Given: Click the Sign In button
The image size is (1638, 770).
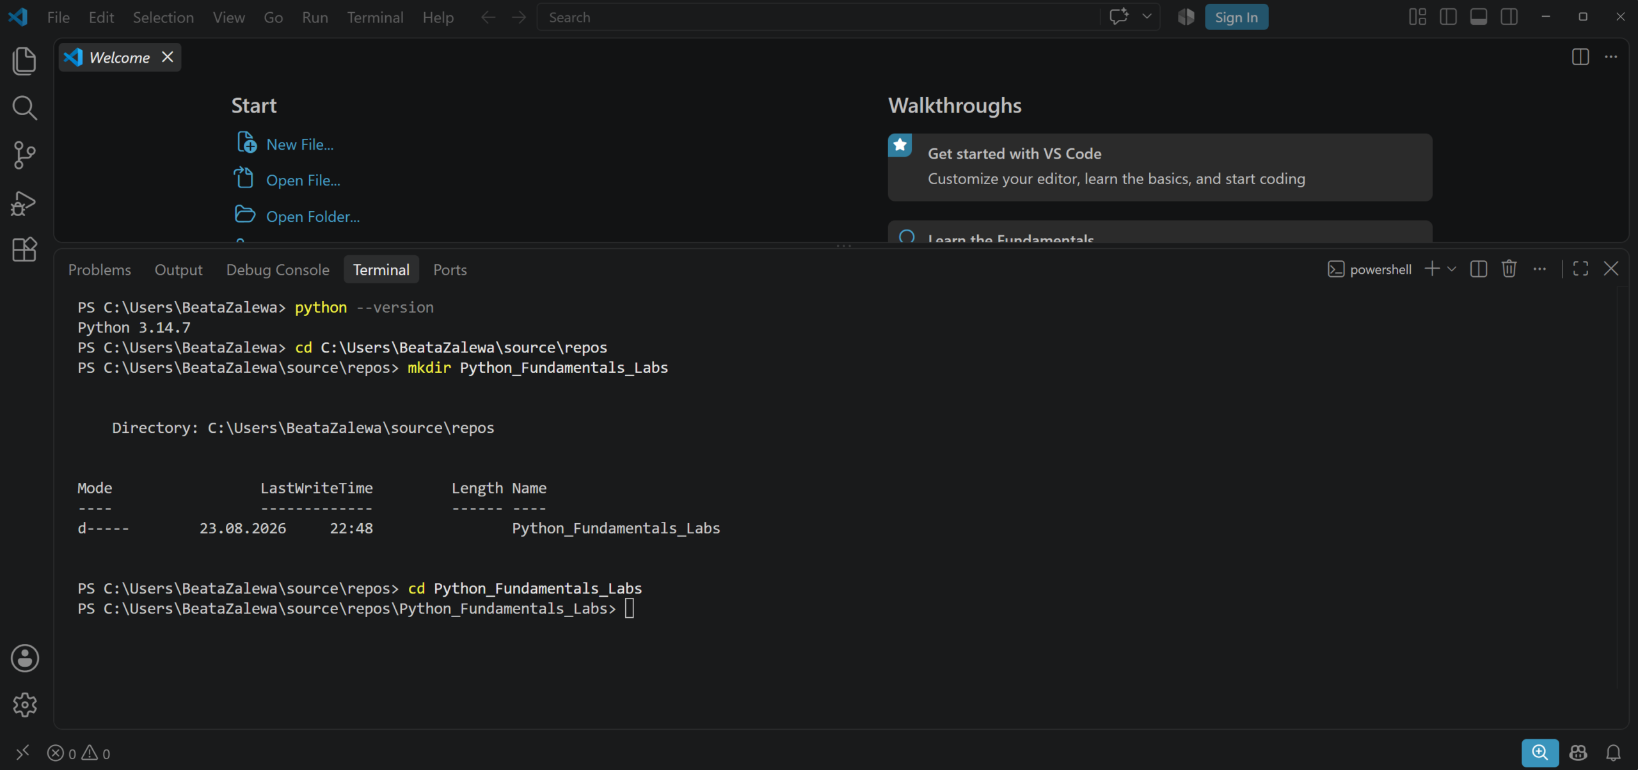Looking at the screenshot, I should (1236, 17).
